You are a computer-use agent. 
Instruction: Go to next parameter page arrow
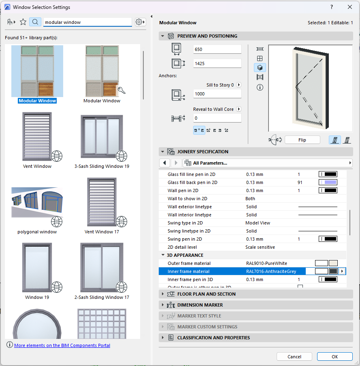176,163
